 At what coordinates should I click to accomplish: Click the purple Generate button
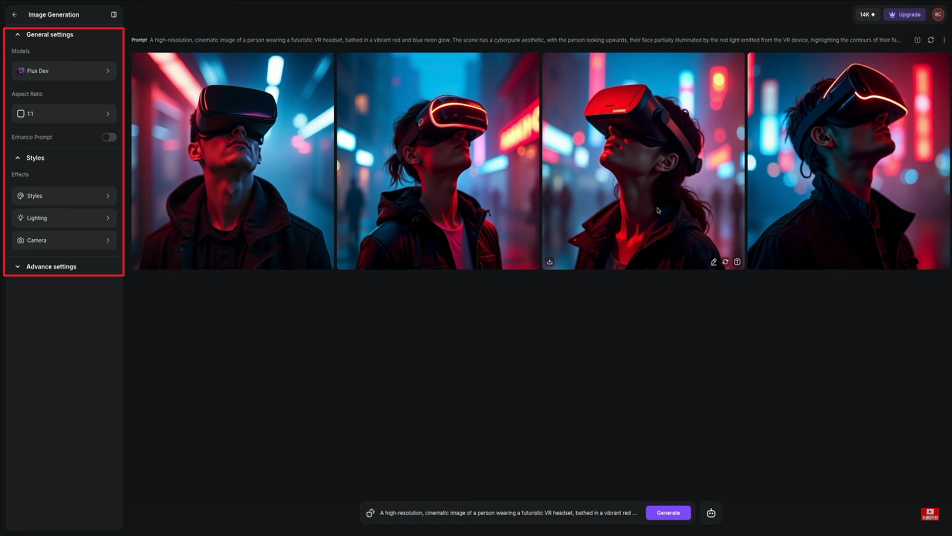pos(668,513)
